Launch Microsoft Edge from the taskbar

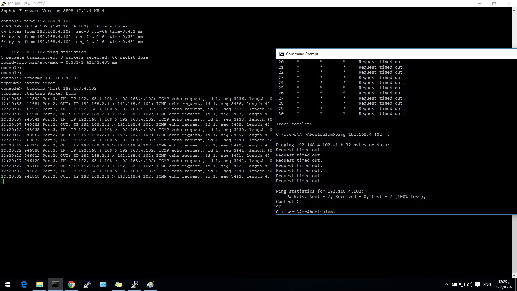coord(24,285)
